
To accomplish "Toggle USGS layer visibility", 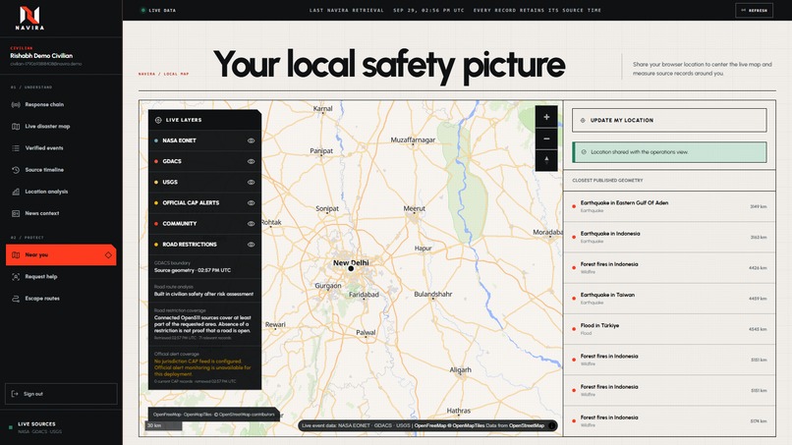I will [251, 183].
